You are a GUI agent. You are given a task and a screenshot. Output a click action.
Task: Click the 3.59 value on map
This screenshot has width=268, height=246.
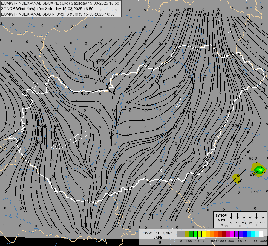pos(54,126)
